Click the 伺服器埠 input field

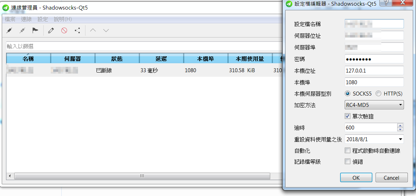tap(374, 47)
